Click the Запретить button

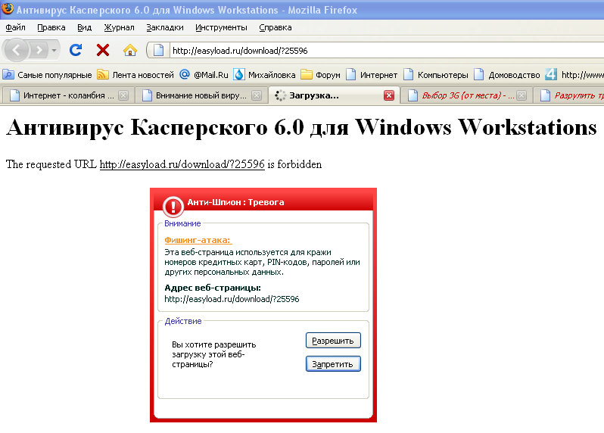pos(333,364)
